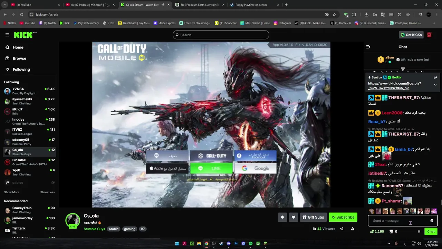Open chat settings gear
The height and width of the screenshot is (249, 442).
click(x=419, y=232)
